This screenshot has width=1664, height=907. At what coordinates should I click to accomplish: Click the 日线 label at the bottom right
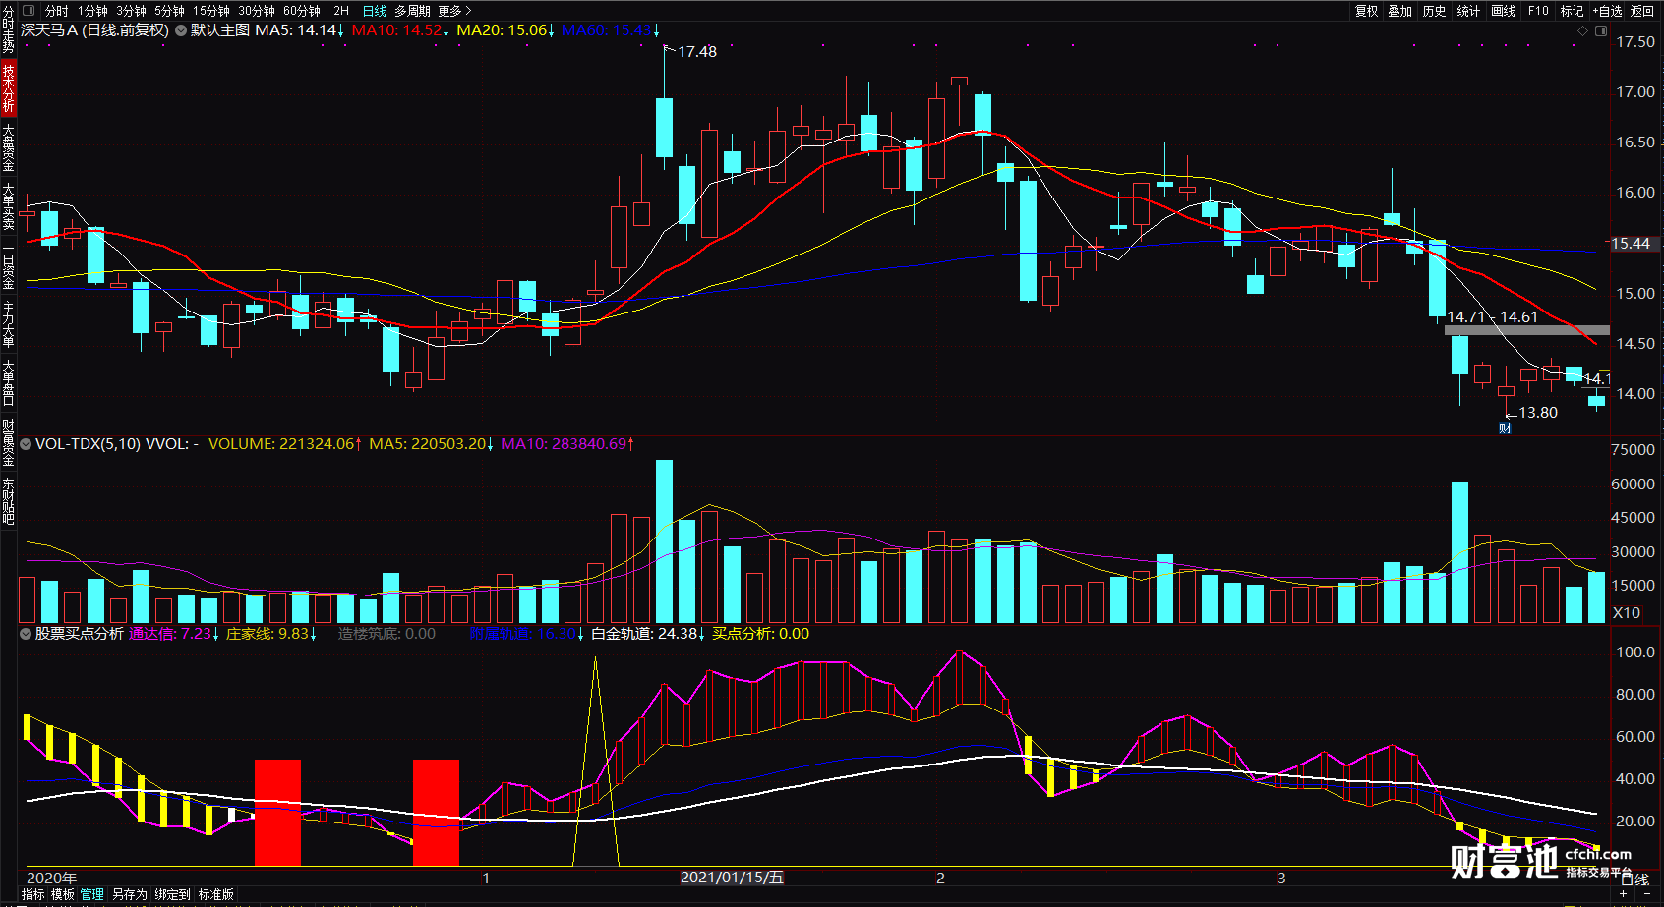coord(1635,879)
